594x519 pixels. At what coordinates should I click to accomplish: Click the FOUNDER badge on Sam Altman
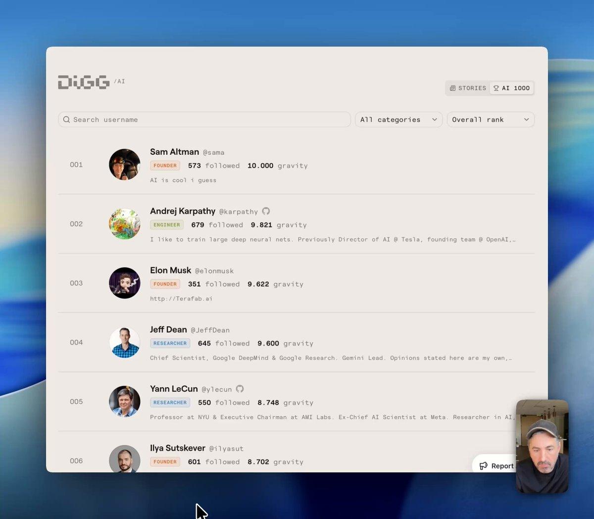click(x=165, y=166)
